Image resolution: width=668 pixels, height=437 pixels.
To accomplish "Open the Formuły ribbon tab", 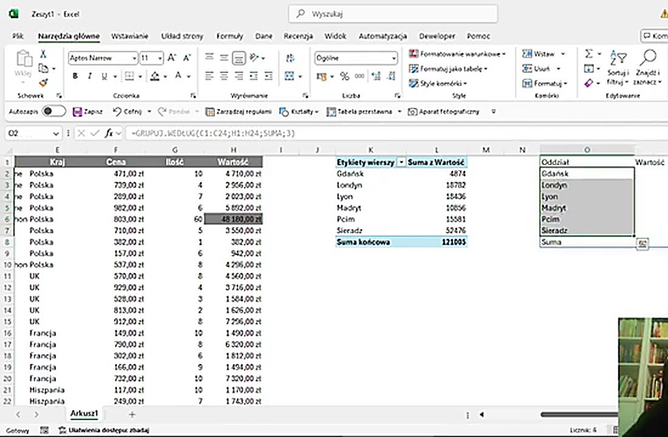I will point(230,36).
